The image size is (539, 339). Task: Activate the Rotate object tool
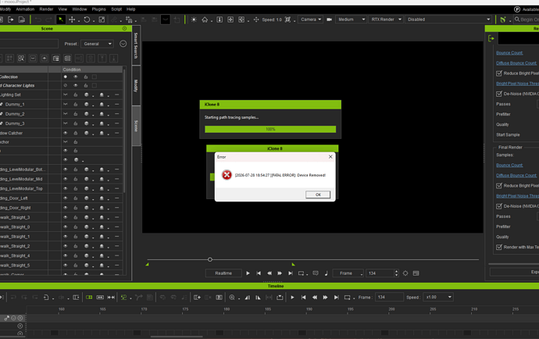(87, 20)
